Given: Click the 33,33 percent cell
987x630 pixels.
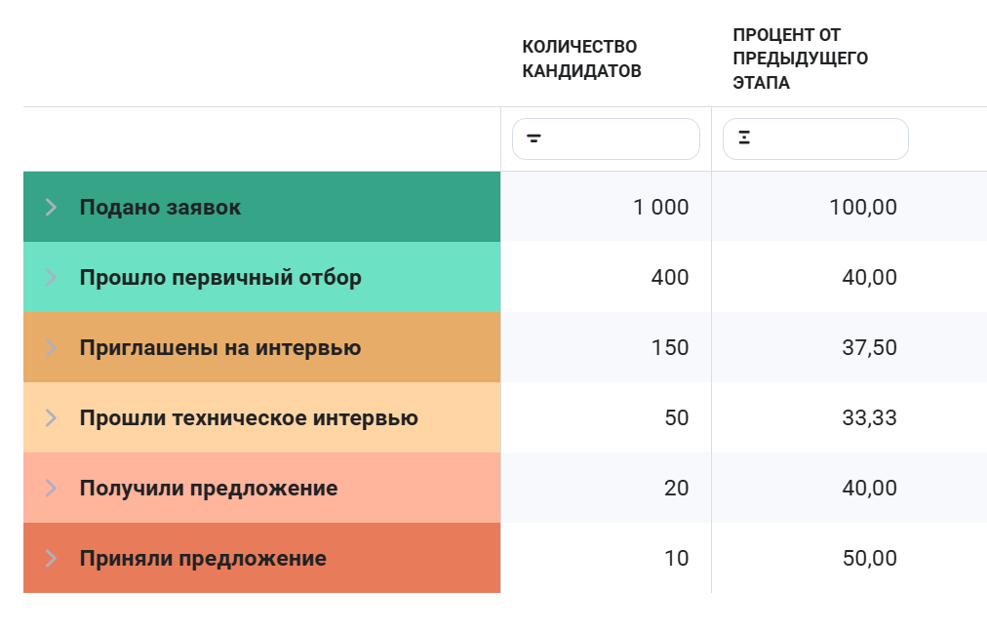Looking at the screenshot, I should pos(849,418).
